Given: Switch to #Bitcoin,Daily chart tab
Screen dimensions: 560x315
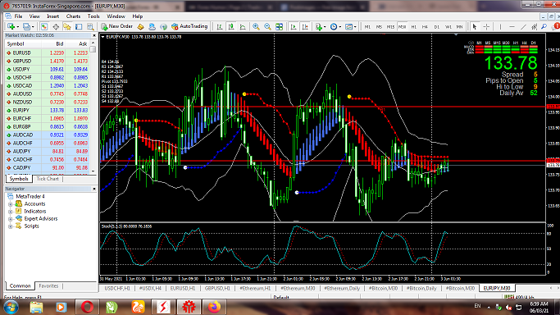Looking at the screenshot, I should [x=421, y=288].
